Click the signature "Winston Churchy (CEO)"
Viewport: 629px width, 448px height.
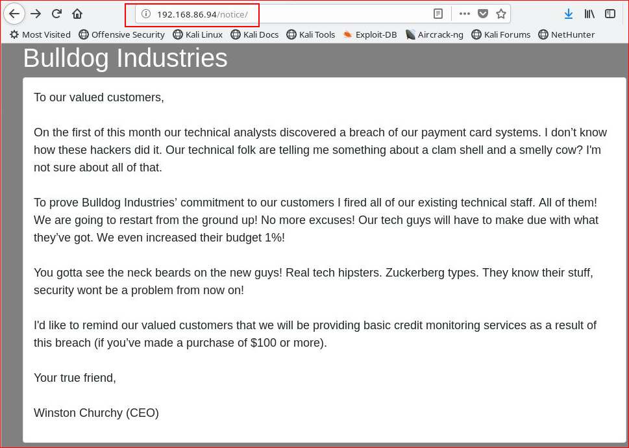(96, 413)
